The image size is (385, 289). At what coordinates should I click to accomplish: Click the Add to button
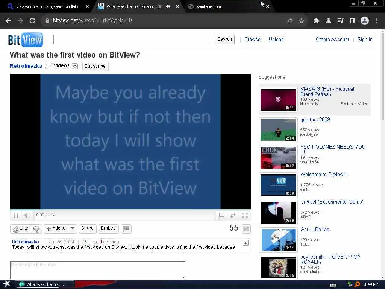56,228
